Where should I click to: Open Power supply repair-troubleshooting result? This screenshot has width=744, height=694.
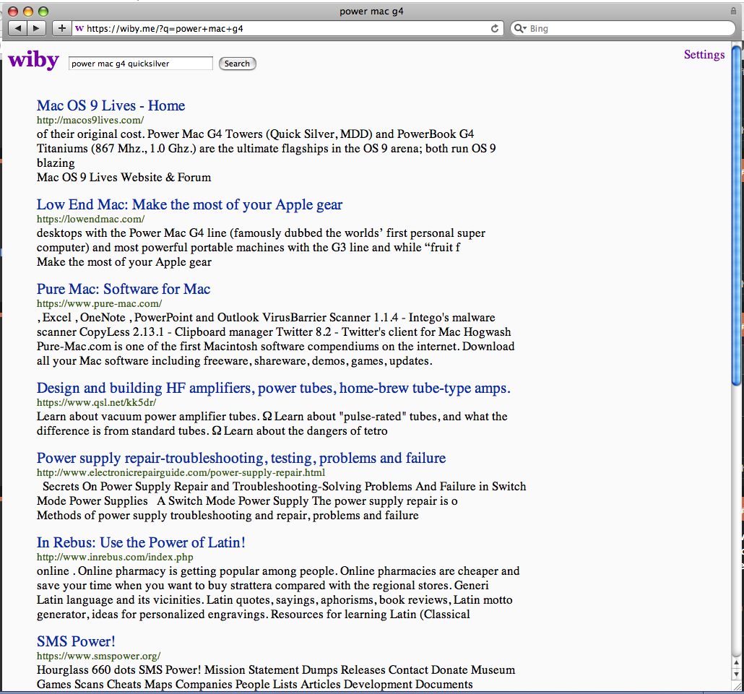pyautogui.click(x=241, y=458)
